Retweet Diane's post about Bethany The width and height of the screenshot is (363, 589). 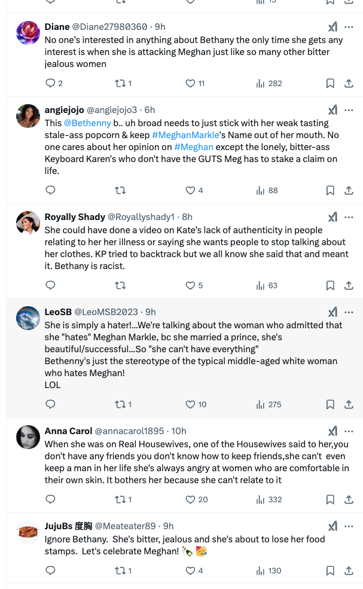[120, 84]
